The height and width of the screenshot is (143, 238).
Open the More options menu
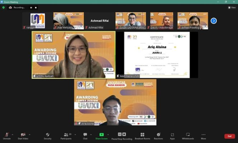coord(204,136)
